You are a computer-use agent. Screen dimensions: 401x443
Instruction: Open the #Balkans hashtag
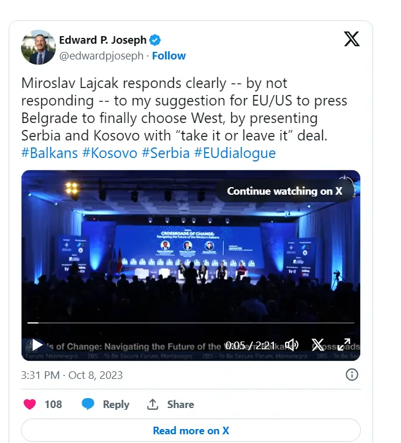(50, 153)
